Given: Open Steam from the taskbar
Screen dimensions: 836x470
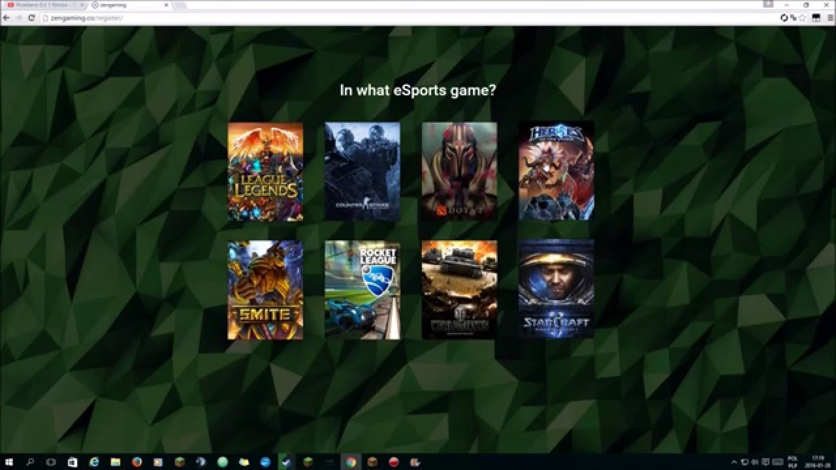Looking at the screenshot, I should 286,462.
